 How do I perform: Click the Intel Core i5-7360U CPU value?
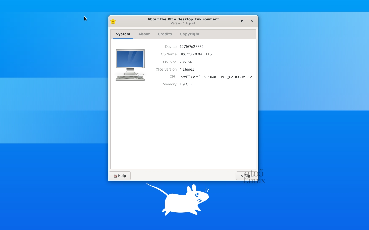tap(216, 77)
